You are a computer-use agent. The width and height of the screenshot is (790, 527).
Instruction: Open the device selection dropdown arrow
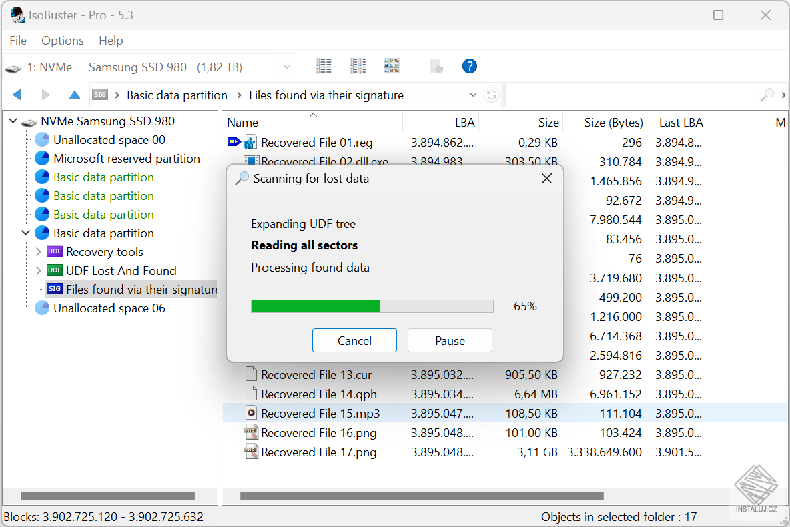287,67
